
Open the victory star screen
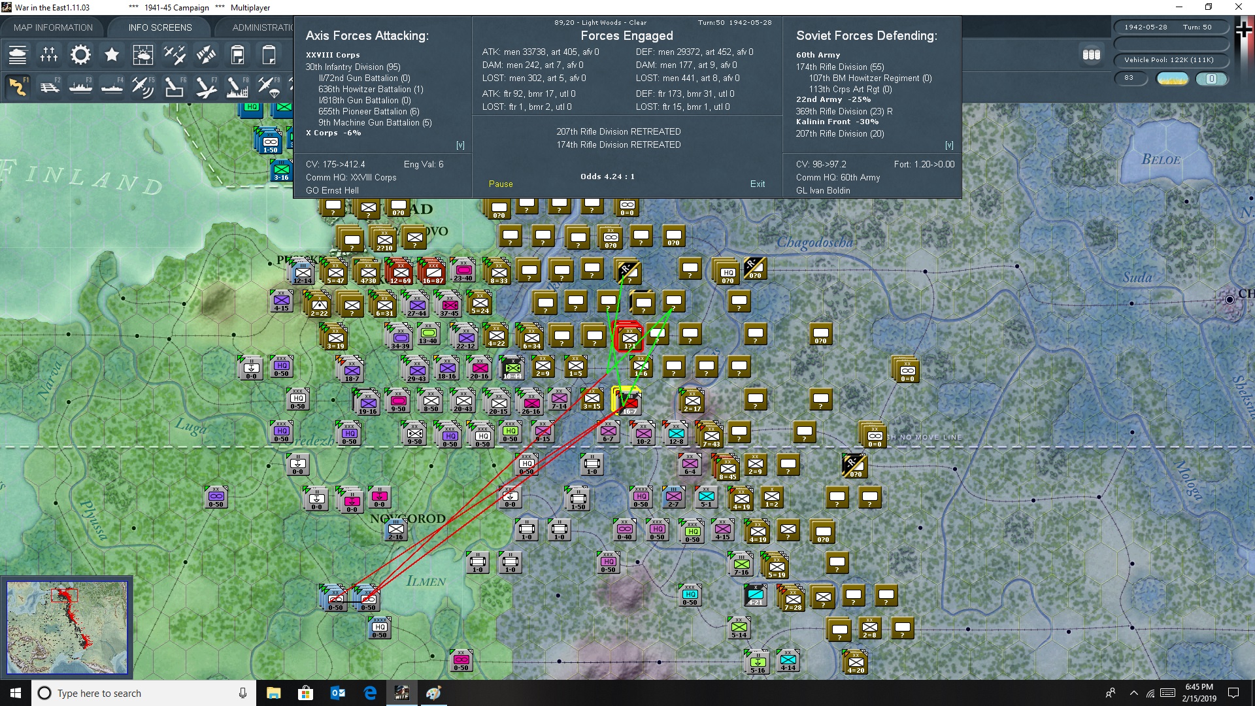point(112,55)
